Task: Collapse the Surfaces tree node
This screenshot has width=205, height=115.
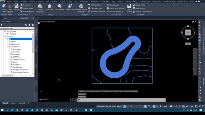Action: pos(4,36)
